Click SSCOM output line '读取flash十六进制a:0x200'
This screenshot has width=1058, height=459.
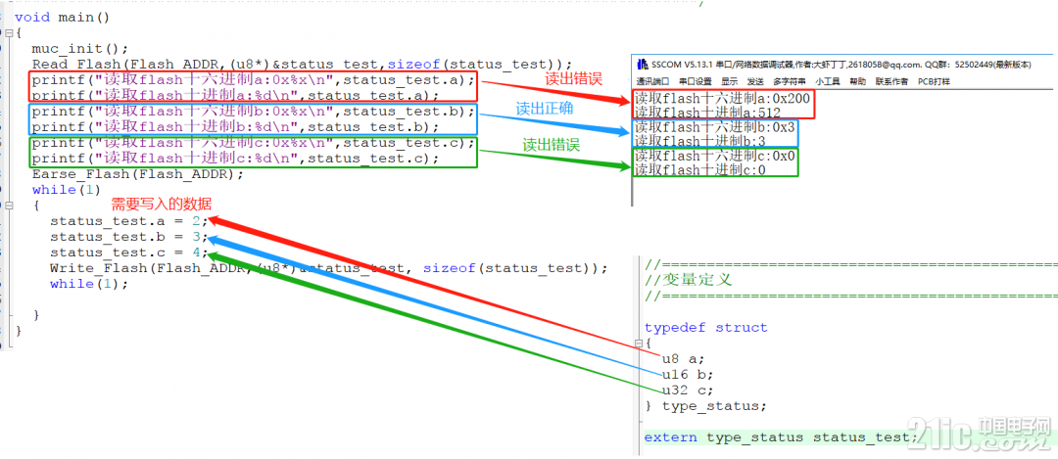721,98
